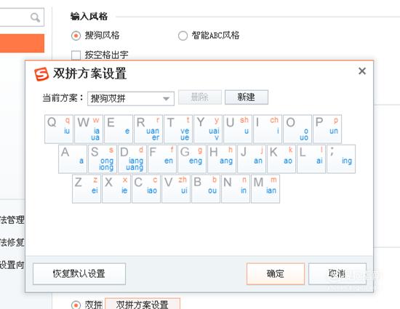Select the C key mapped to iao

[146, 189]
